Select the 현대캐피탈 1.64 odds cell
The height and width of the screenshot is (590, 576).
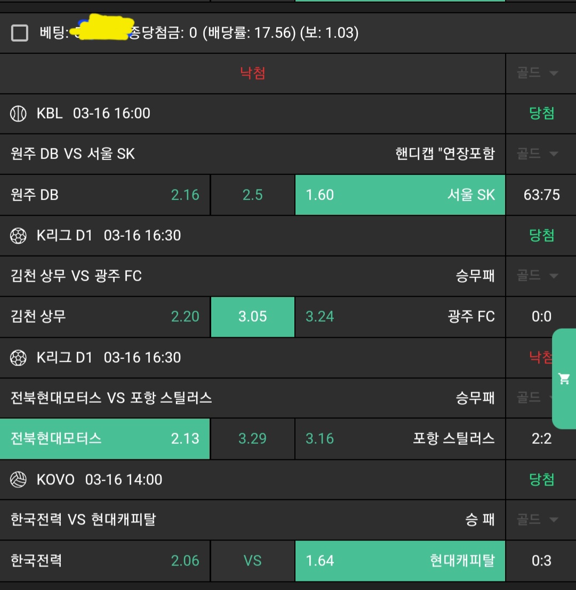[x=400, y=561]
